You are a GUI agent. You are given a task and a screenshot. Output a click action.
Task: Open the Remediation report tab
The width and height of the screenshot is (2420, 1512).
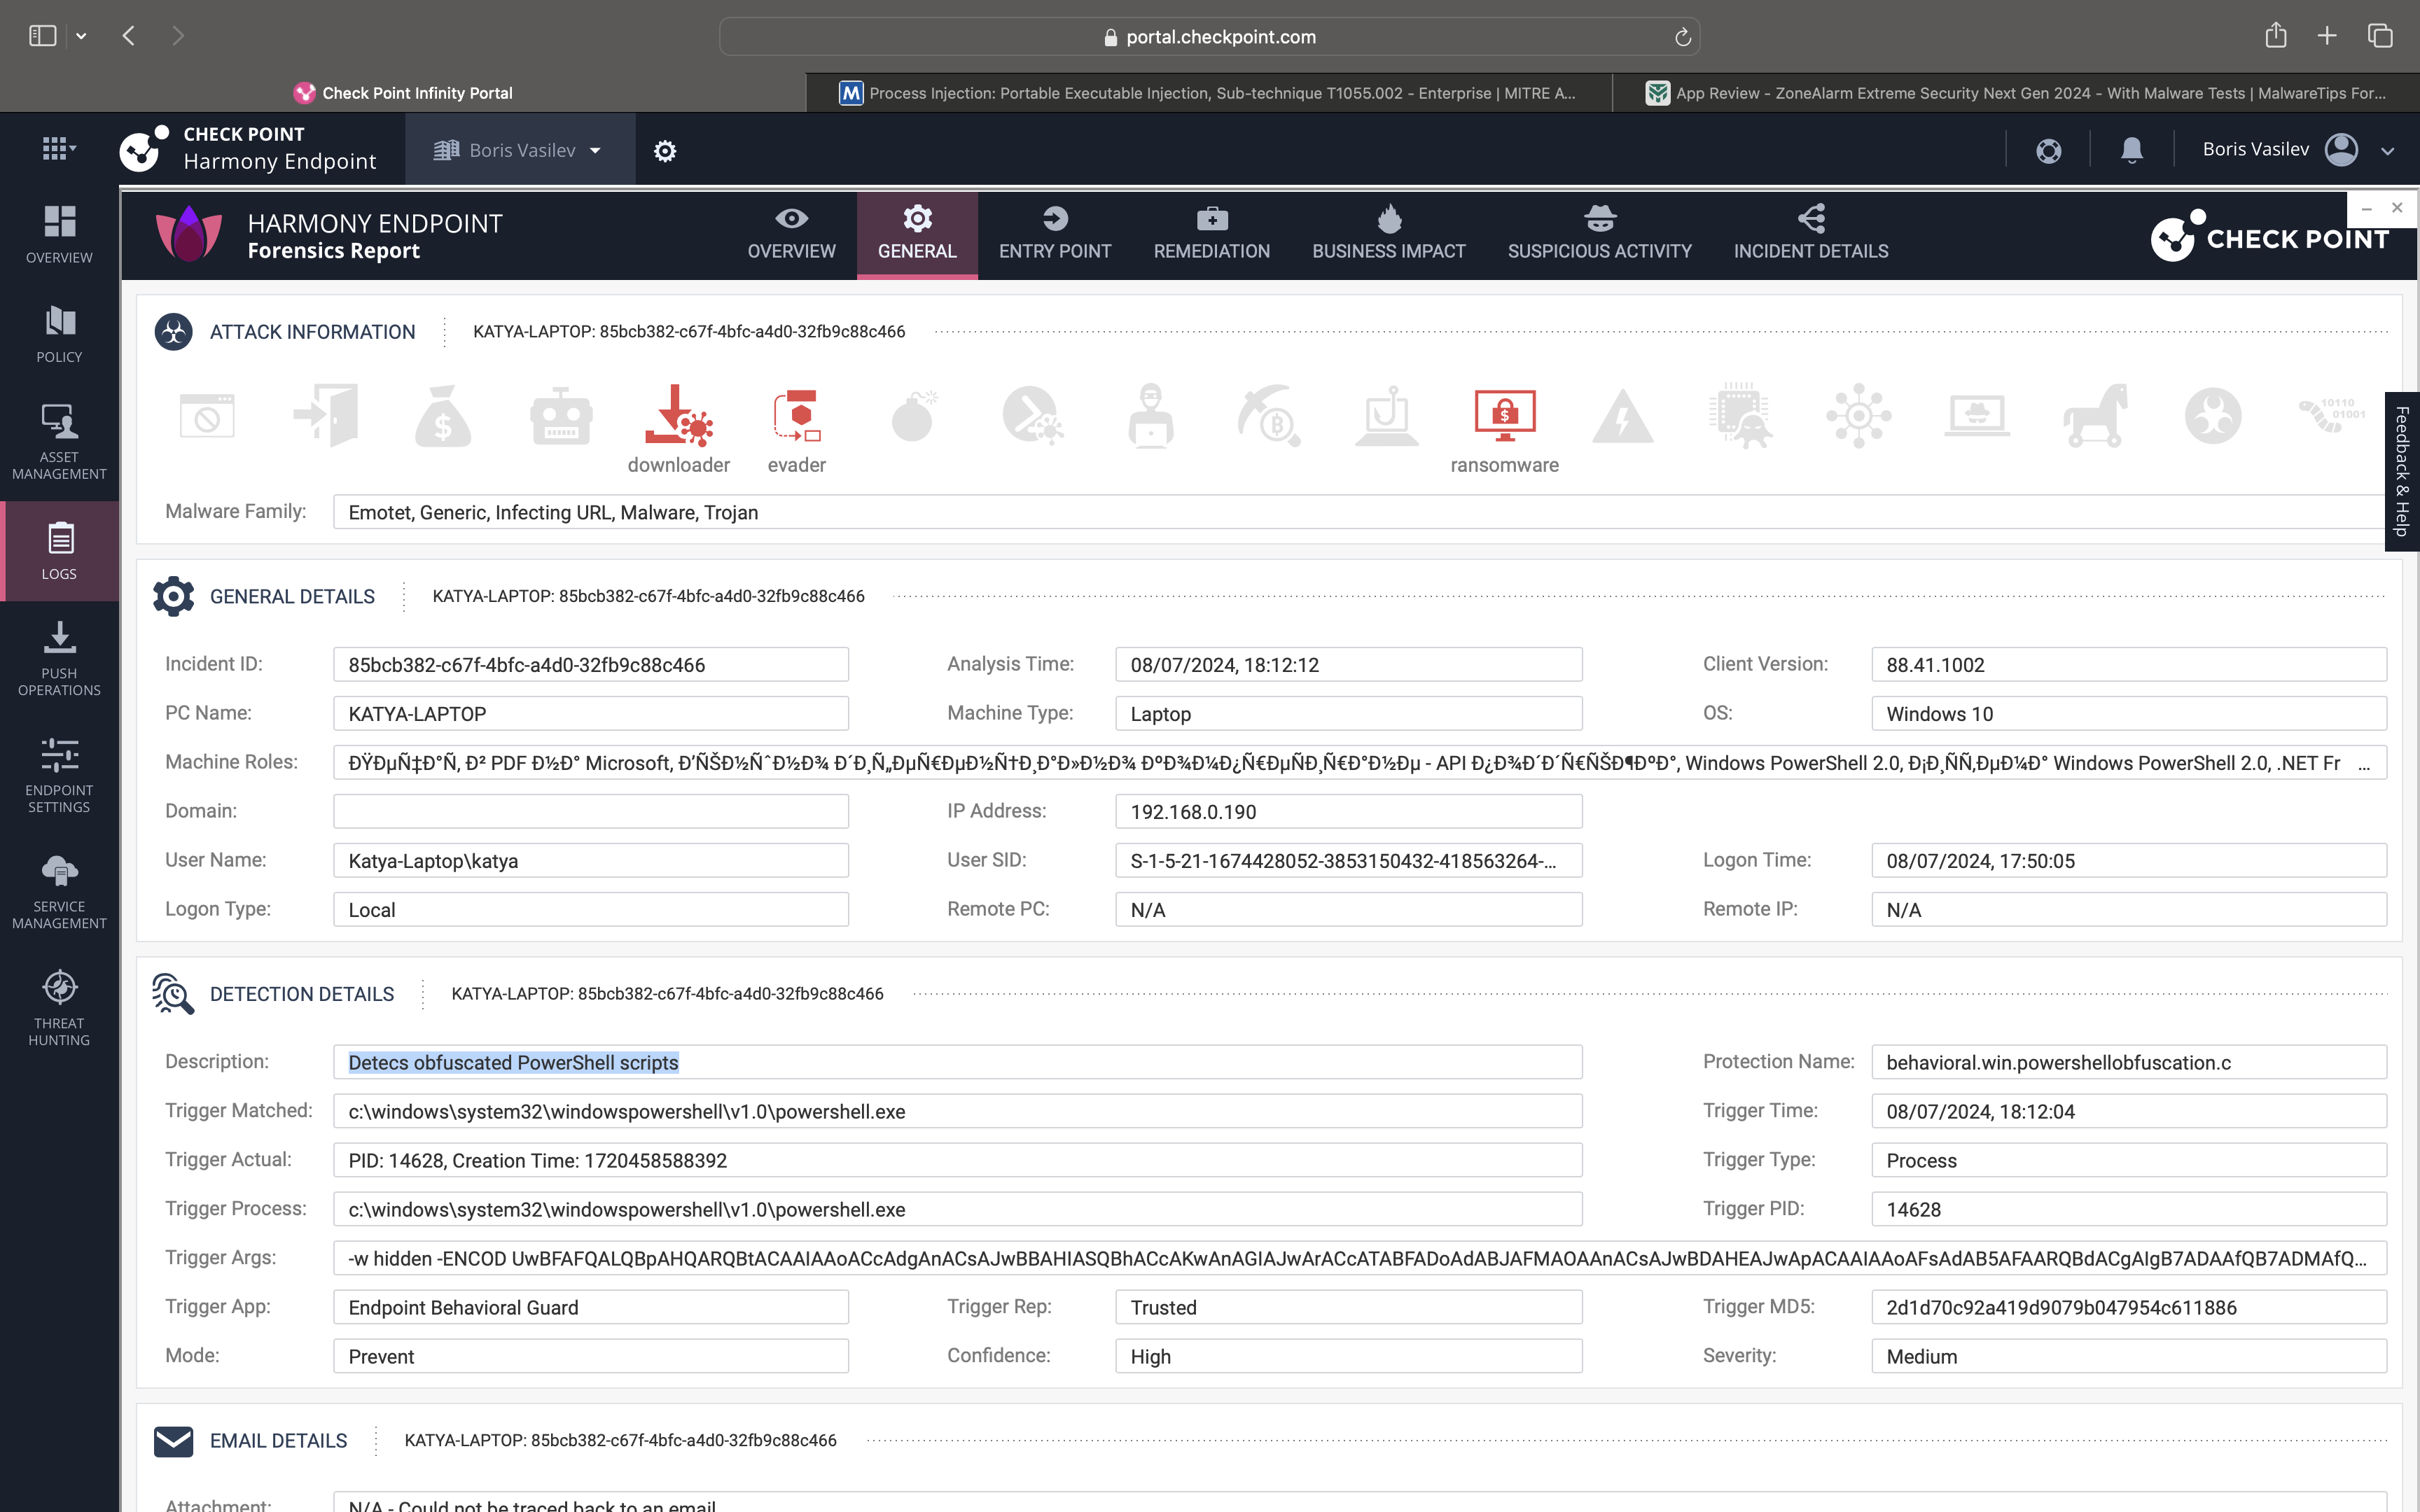click(x=1211, y=235)
